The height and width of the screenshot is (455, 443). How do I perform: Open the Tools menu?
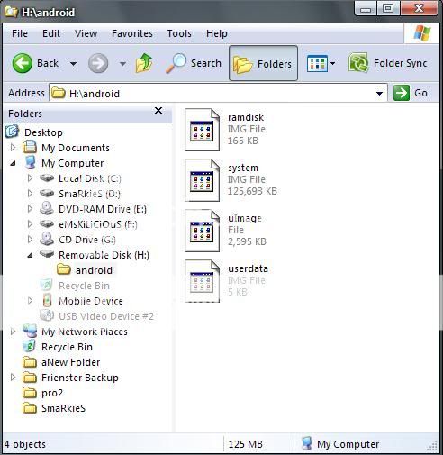point(179,33)
